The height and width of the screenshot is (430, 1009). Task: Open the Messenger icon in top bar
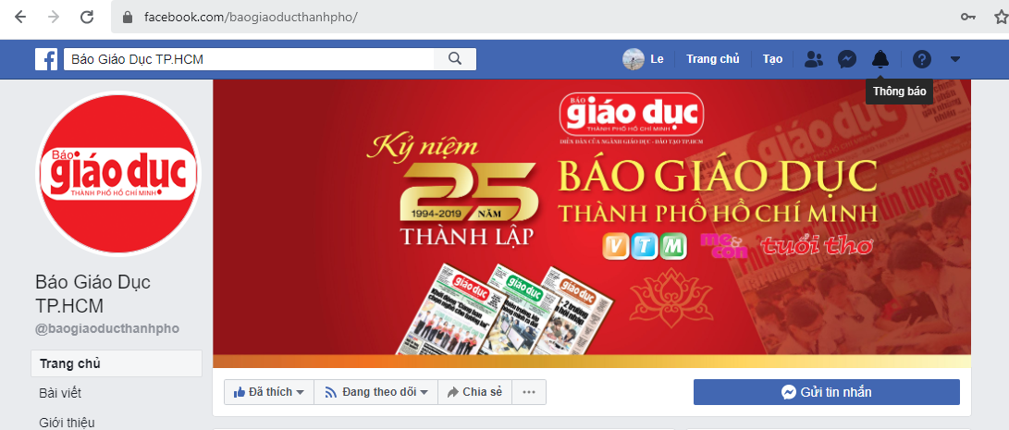pos(847,59)
